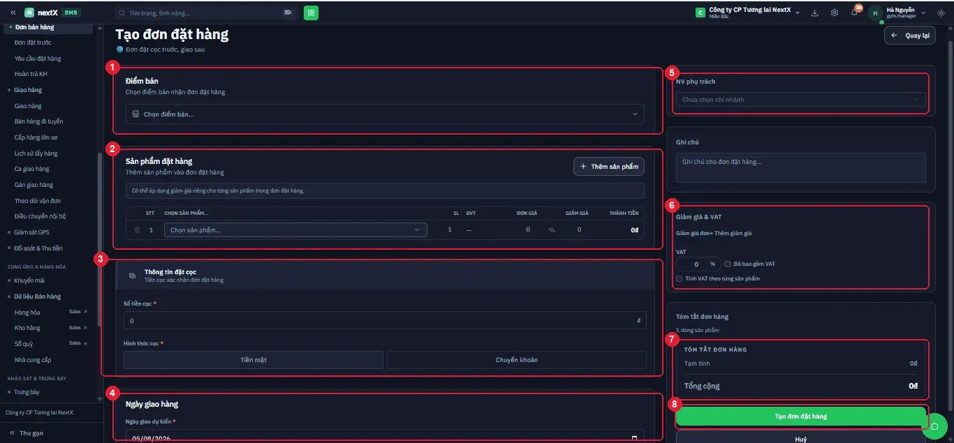954x443 pixels.
Task: Click the calendar icon in delivery date
Action: click(634, 438)
